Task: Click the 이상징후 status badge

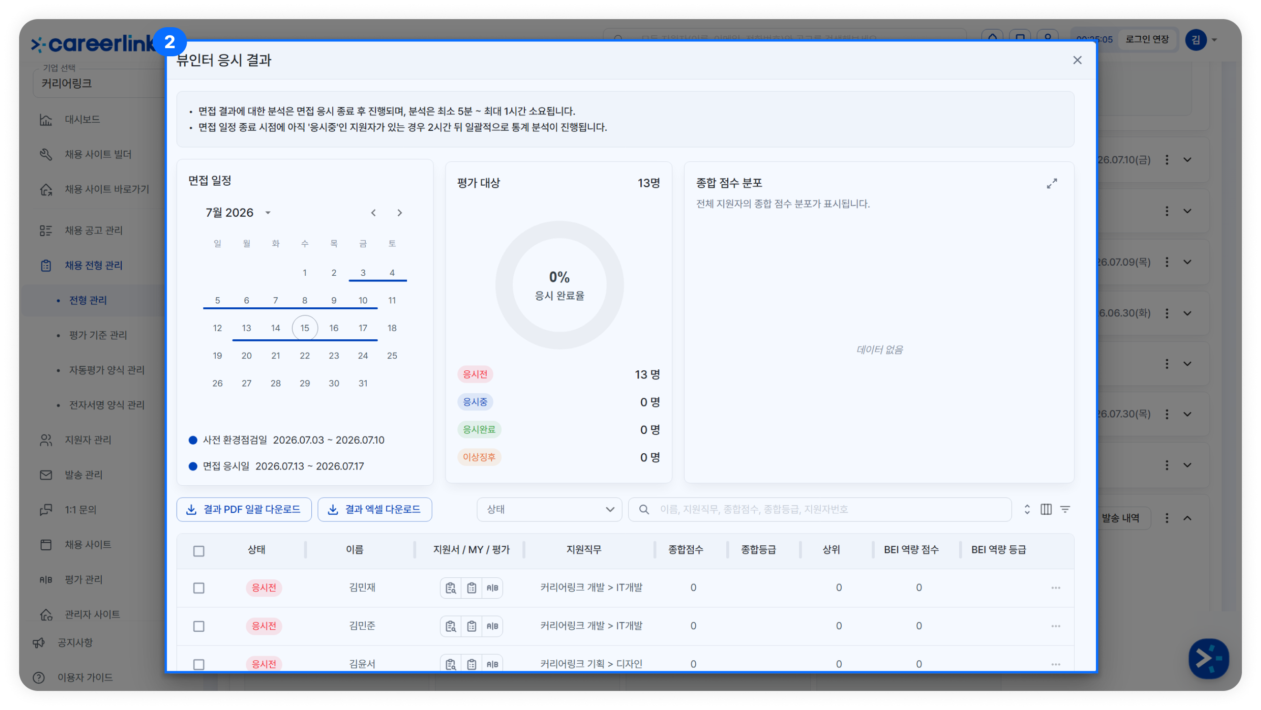Action: pos(479,457)
